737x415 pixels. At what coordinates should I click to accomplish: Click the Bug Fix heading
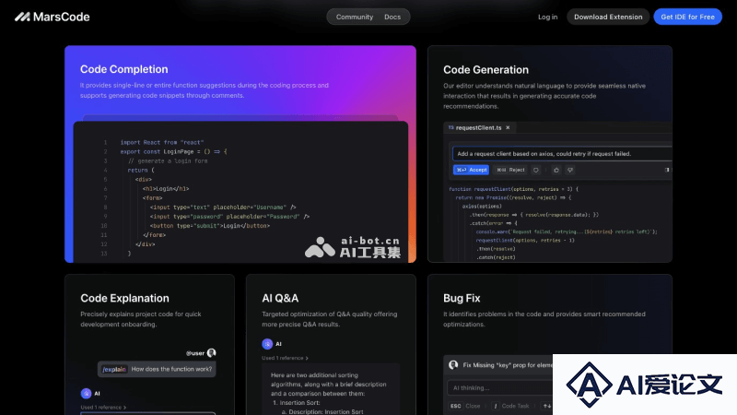click(462, 298)
